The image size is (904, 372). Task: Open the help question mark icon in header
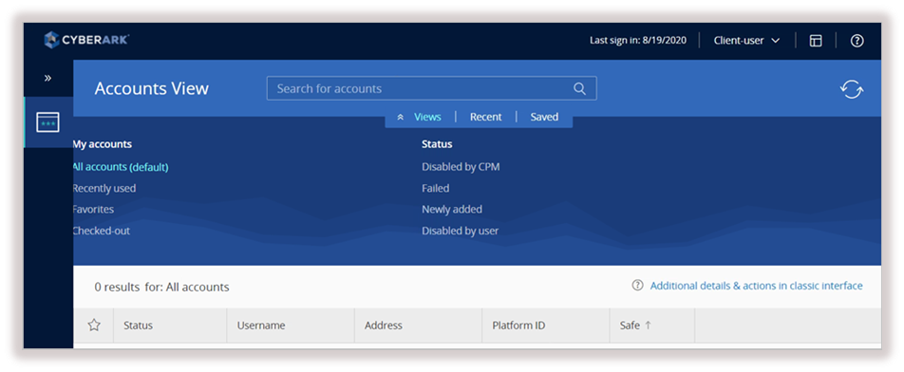[857, 40]
